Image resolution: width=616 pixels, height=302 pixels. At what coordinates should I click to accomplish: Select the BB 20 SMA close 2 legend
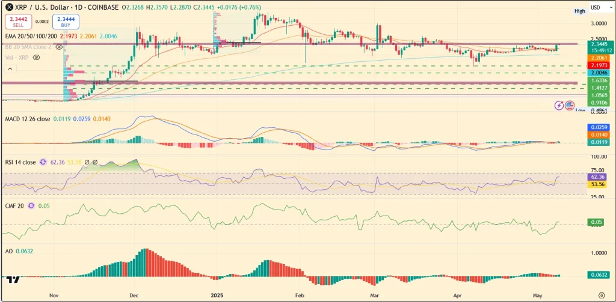pos(28,47)
